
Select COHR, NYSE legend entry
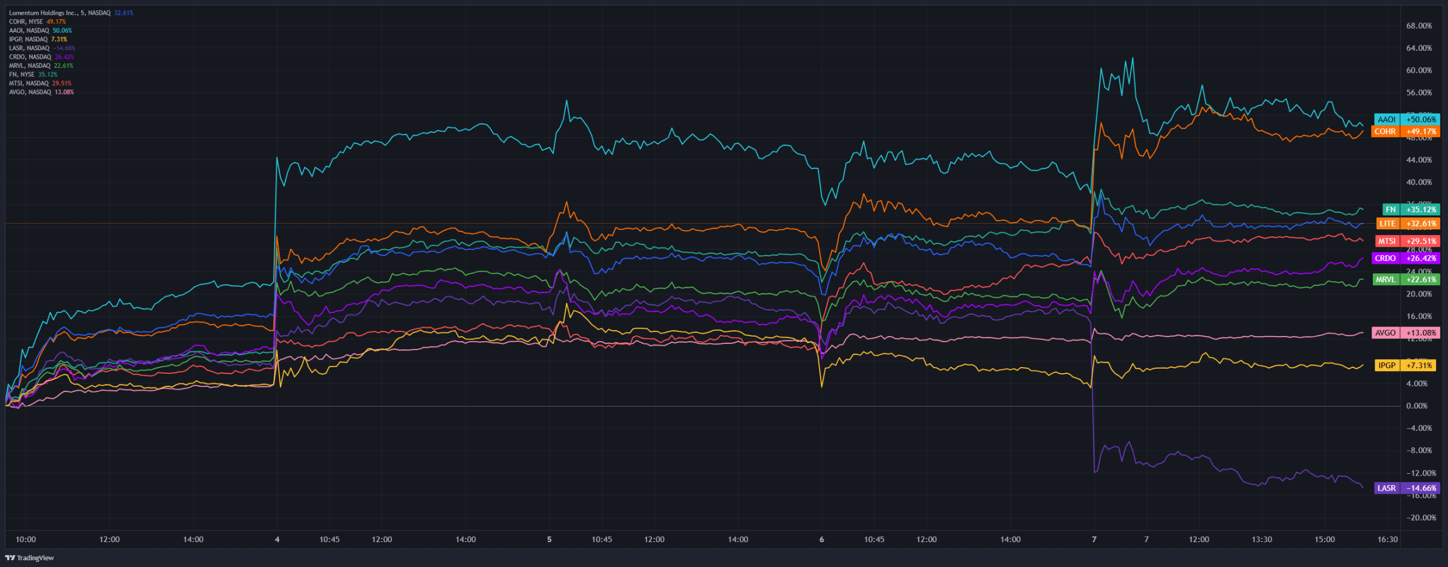pyautogui.click(x=37, y=21)
